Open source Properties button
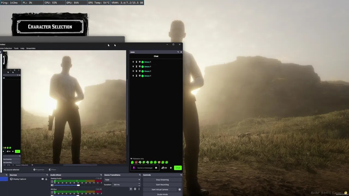Screen dimensions: 349x196 tap(39, 170)
